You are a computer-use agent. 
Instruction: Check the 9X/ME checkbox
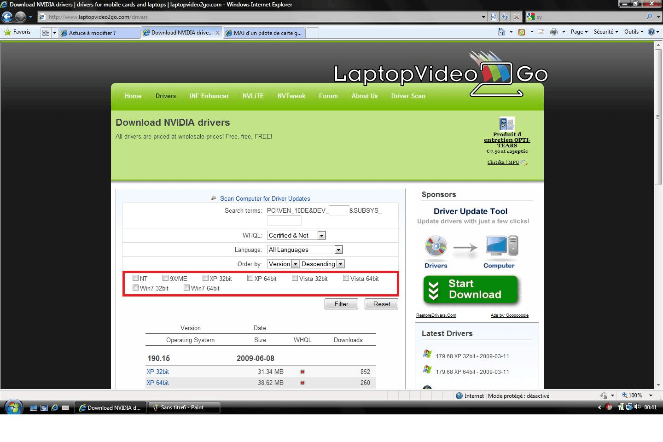(166, 278)
